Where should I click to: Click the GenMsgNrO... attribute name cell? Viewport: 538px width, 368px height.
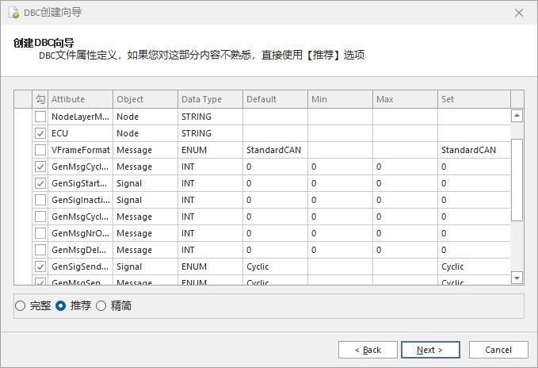point(80,233)
